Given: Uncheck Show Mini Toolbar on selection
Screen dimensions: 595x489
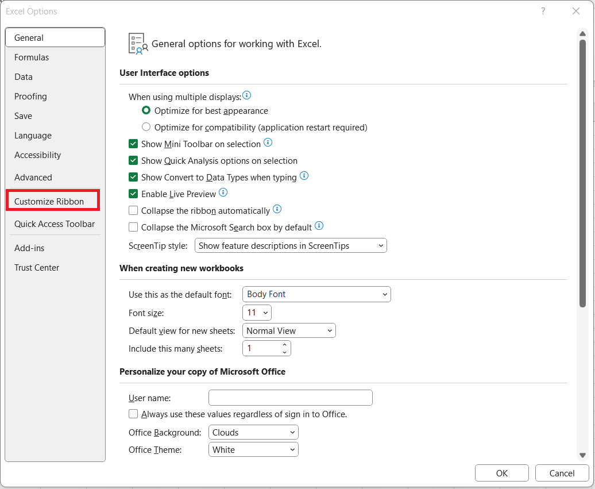Looking at the screenshot, I should pos(133,144).
